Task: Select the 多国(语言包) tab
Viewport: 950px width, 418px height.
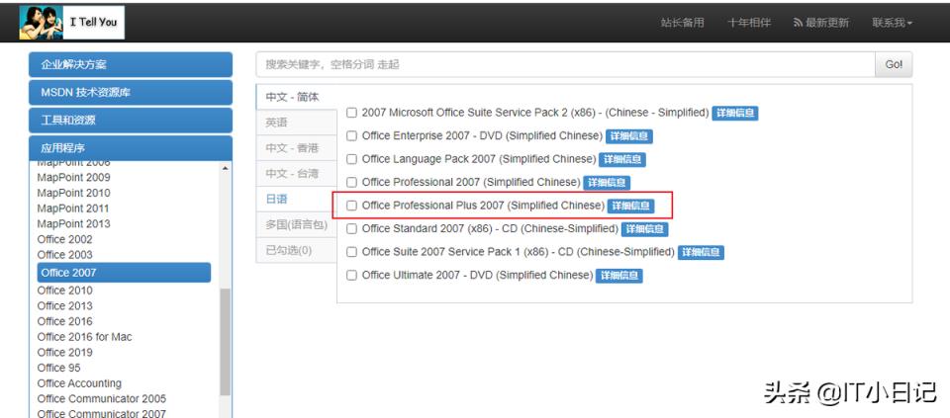Action: [297, 224]
